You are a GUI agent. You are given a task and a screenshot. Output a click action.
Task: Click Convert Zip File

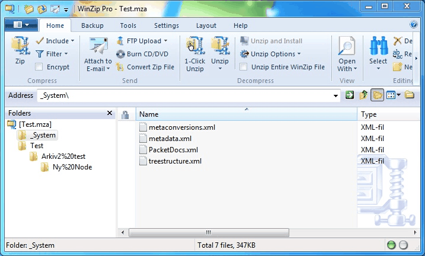pyautogui.click(x=145, y=67)
